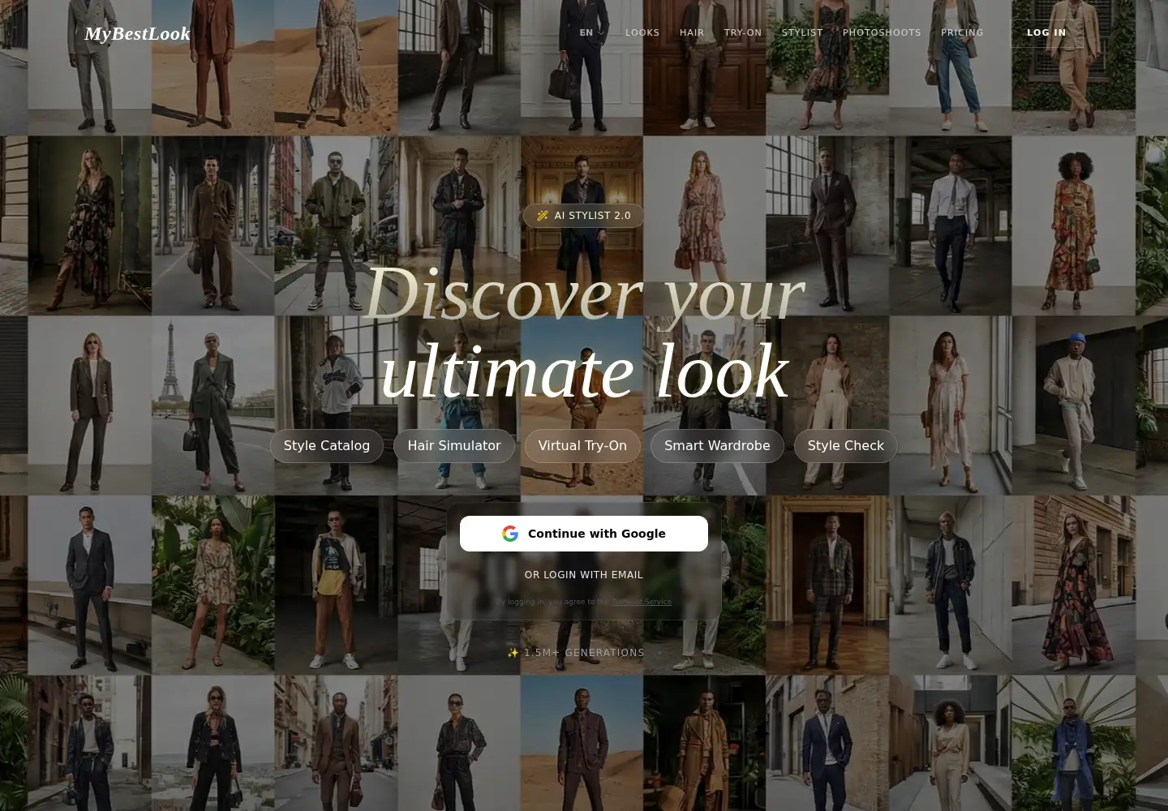Viewport: 1168px width, 811px height.
Task: Choose the Hair Simulator pill
Action: (454, 446)
